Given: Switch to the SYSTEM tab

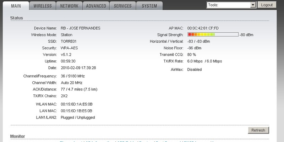Looking at the screenshot, I should [x=149, y=6].
